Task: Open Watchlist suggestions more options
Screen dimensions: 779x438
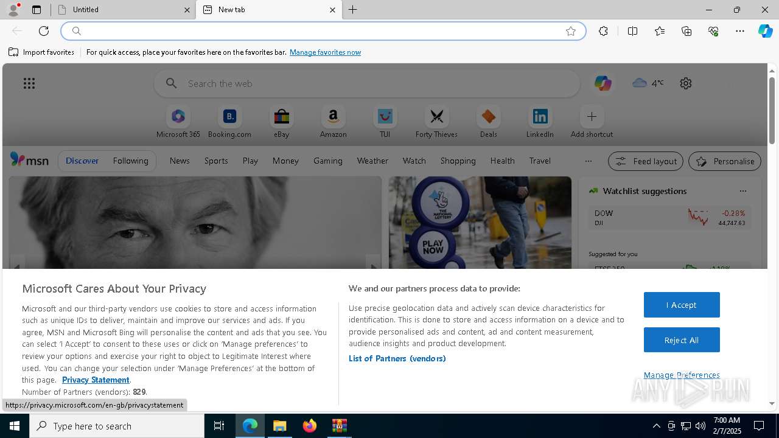Action: point(742,191)
